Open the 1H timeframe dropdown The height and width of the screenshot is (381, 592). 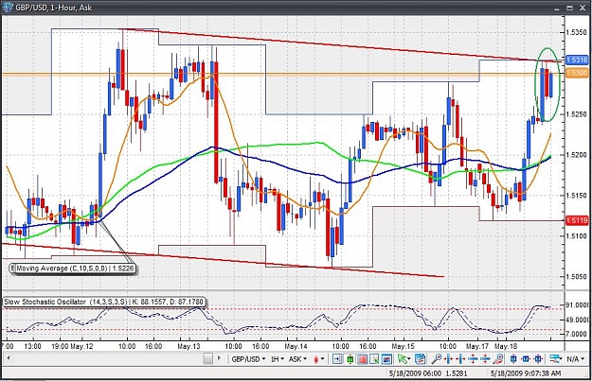pos(277,358)
